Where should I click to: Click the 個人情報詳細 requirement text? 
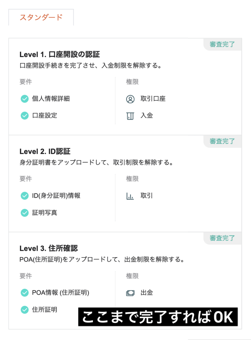pos(51,99)
